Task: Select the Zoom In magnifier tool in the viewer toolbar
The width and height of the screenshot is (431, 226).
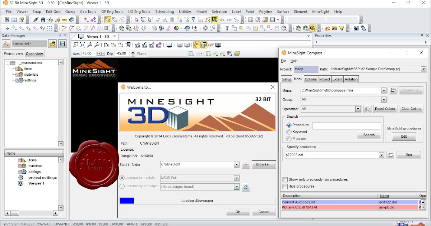Action: (90, 45)
